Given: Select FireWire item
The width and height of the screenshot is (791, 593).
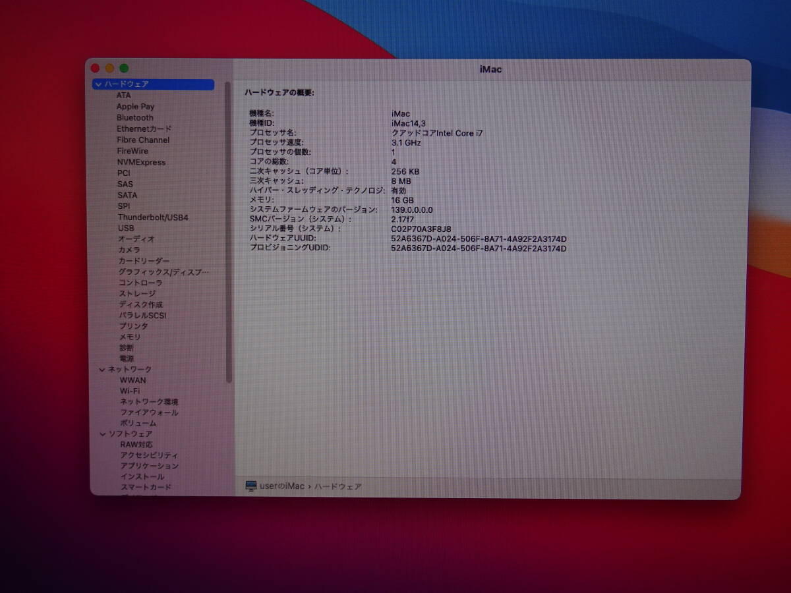Looking at the screenshot, I should (x=132, y=151).
